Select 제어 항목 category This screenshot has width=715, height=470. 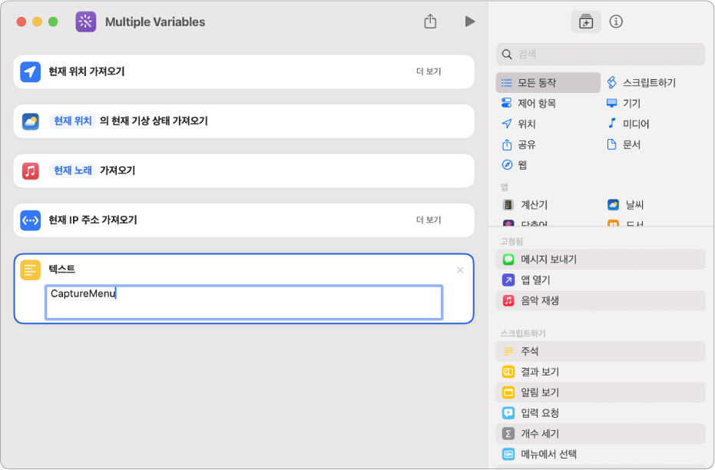point(528,103)
